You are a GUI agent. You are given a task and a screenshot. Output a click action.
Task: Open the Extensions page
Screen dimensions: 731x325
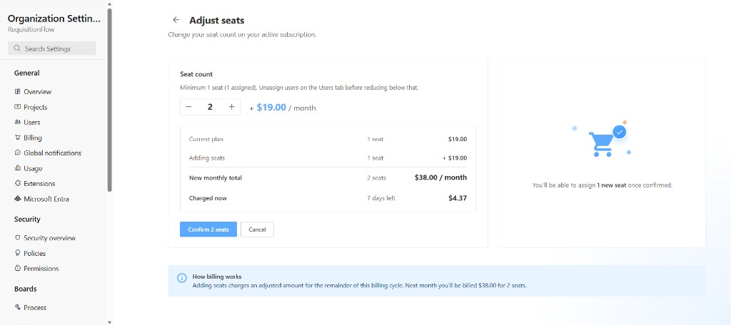click(x=39, y=183)
